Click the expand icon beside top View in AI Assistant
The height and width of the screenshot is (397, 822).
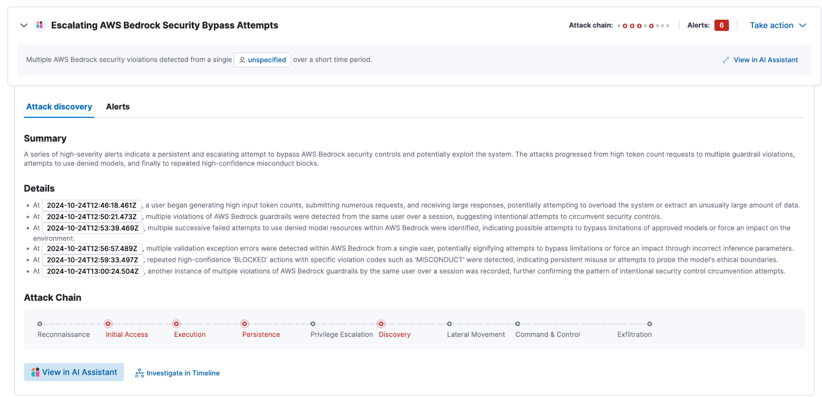(726, 60)
